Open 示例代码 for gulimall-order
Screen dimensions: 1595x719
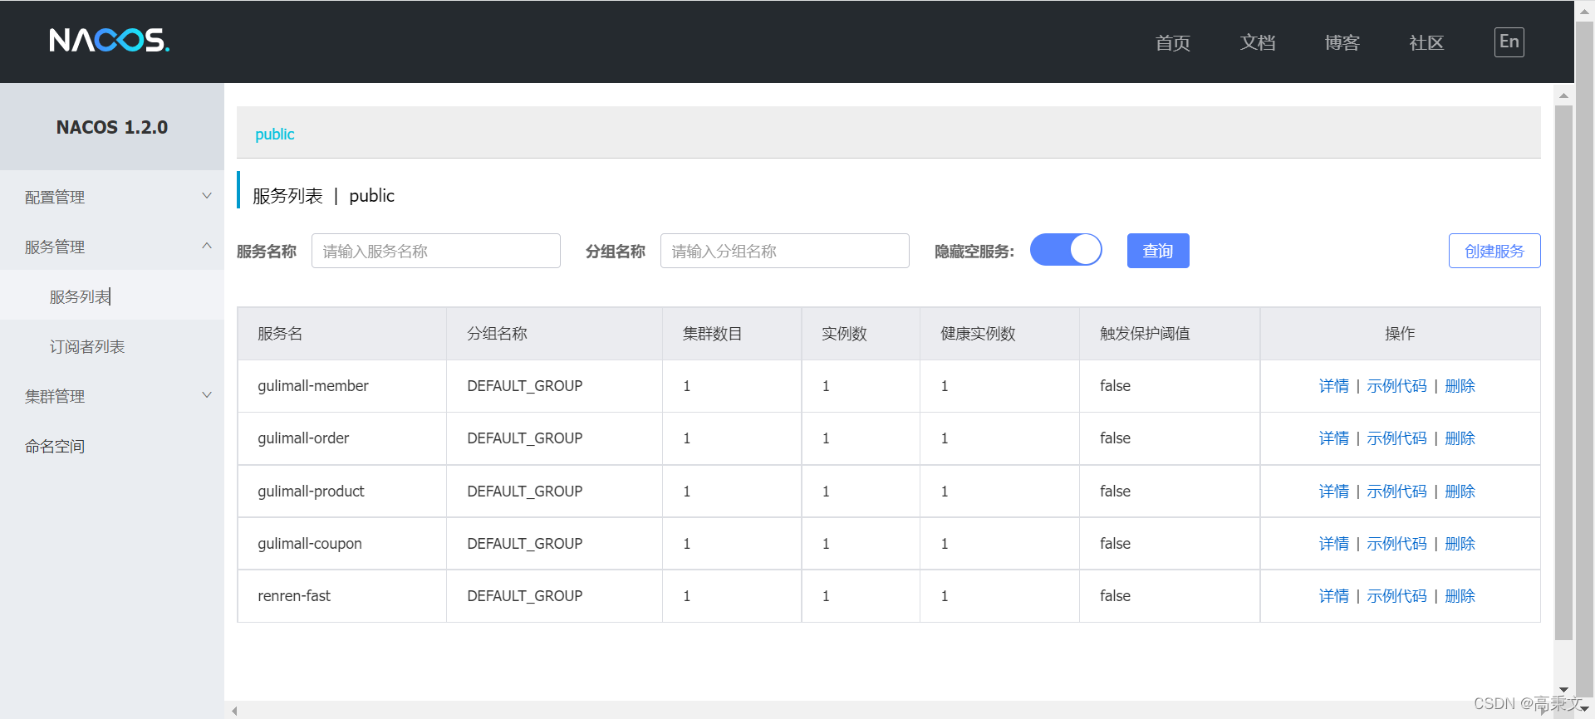click(1396, 438)
